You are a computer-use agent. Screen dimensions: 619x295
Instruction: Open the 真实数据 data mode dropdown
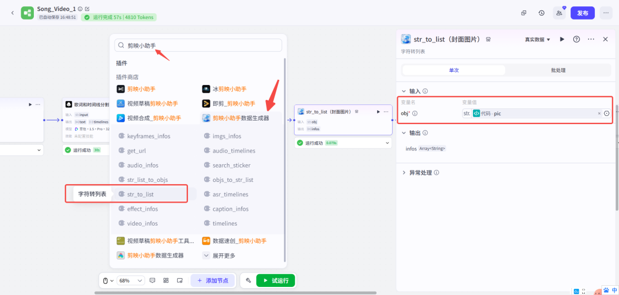point(537,40)
